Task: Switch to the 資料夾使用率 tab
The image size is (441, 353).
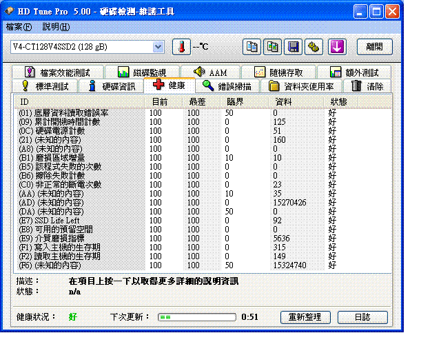Action: pos(301,86)
